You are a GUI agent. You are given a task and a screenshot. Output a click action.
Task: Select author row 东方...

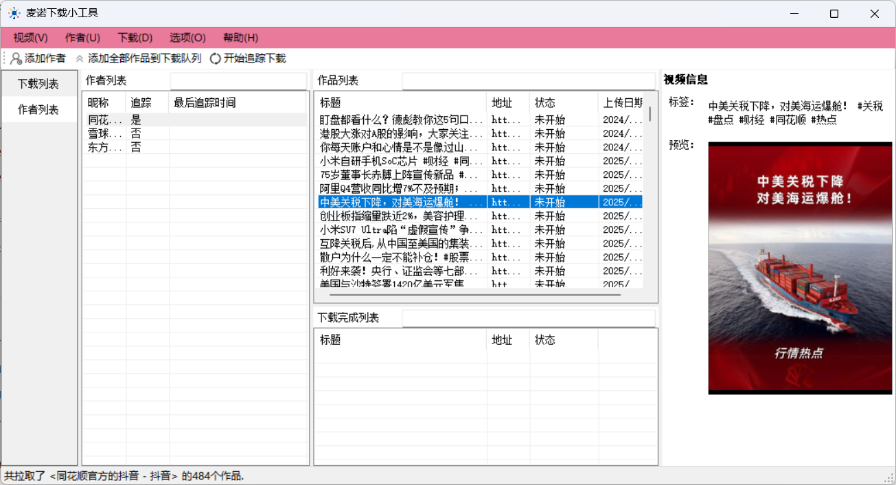coord(194,147)
